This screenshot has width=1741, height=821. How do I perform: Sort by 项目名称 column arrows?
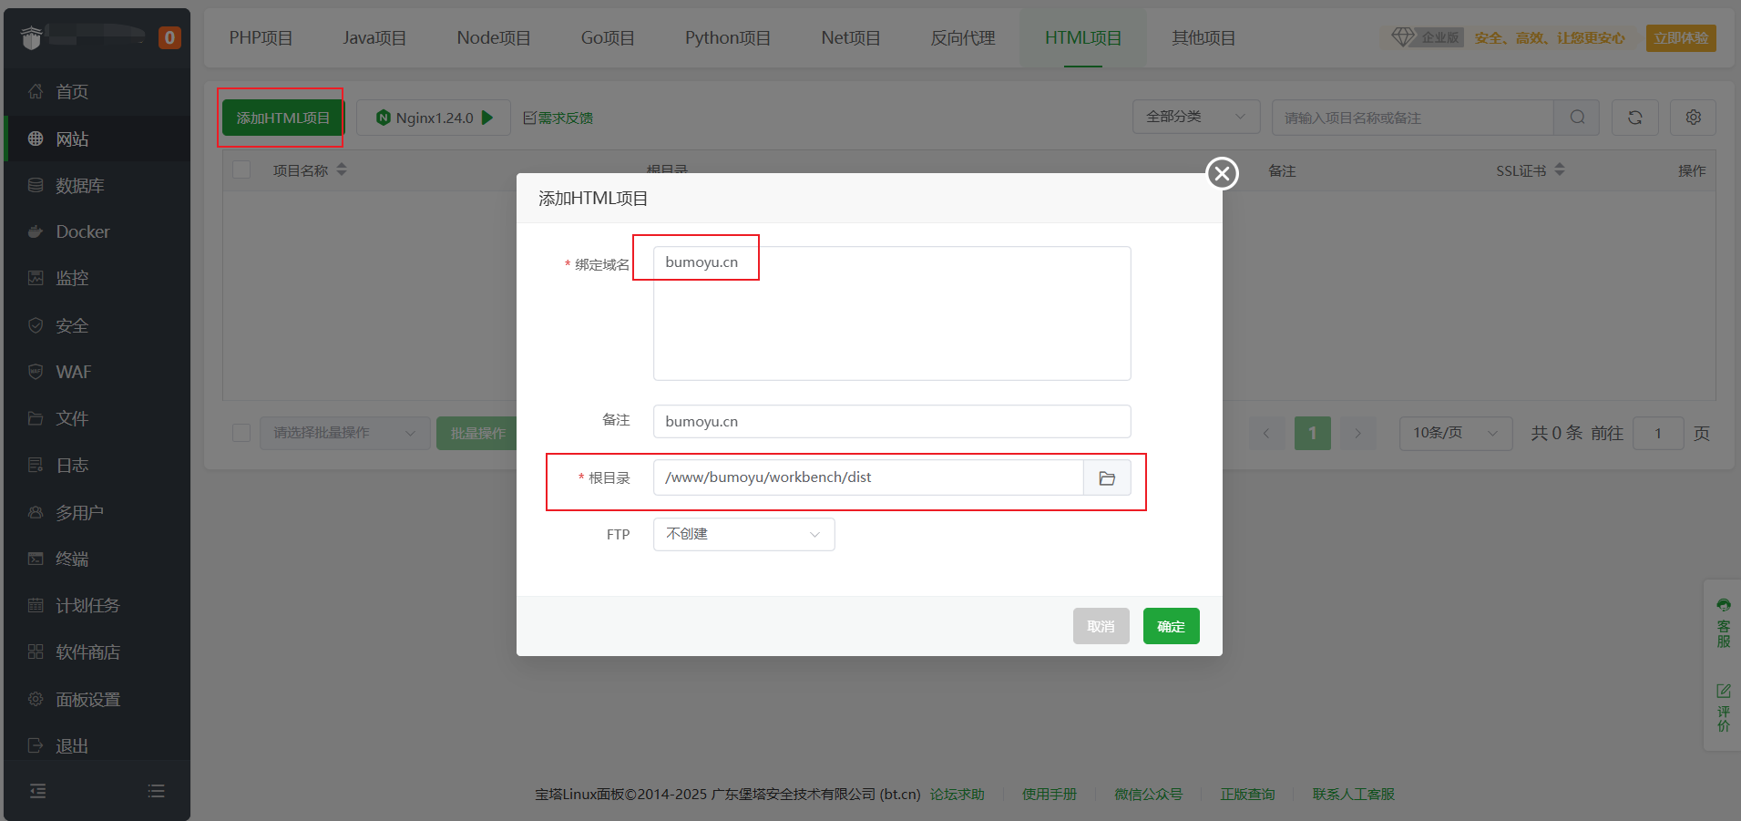[342, 169]
